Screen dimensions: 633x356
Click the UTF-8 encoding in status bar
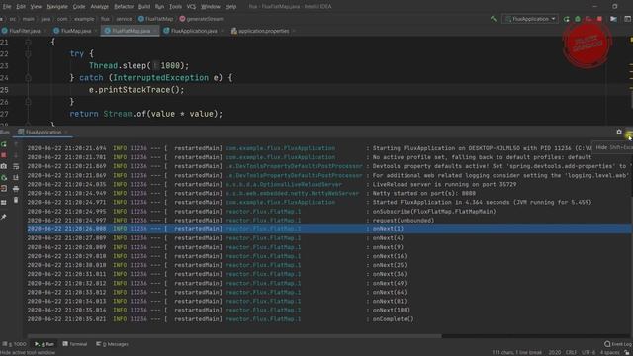tap(588, 352)
